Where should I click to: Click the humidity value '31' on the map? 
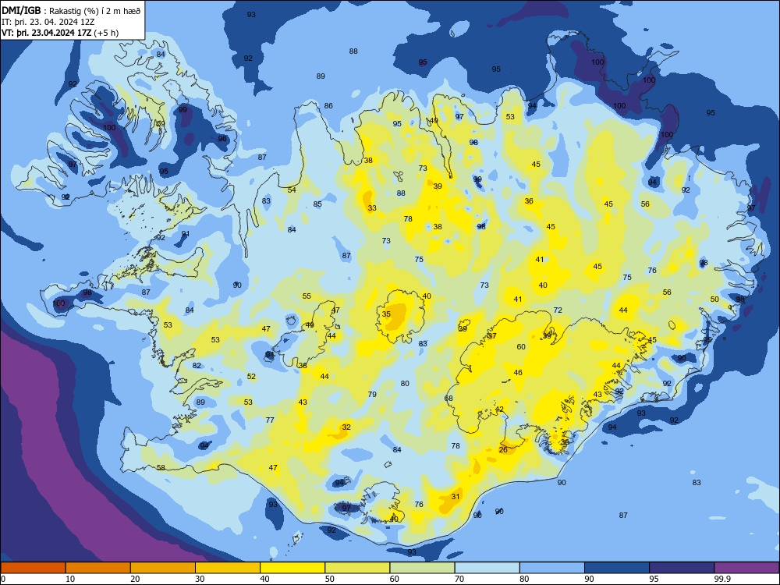click(x=456, y=496)
